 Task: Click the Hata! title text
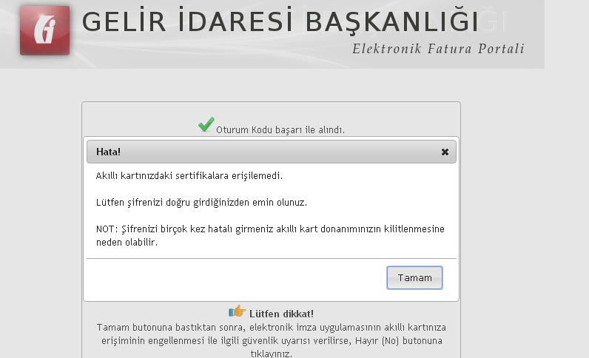click(x=108, y=152)
